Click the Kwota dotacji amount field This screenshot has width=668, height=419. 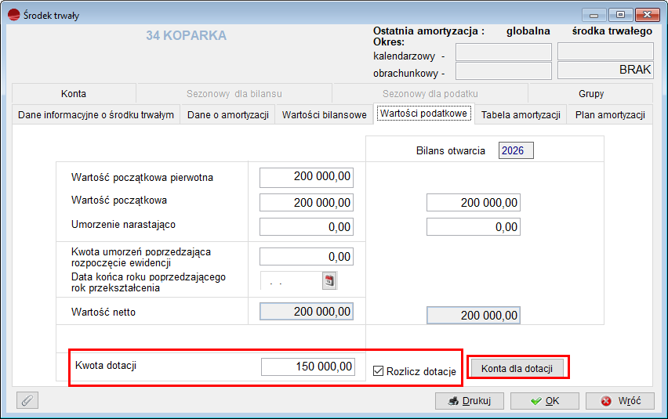(307, 367)
